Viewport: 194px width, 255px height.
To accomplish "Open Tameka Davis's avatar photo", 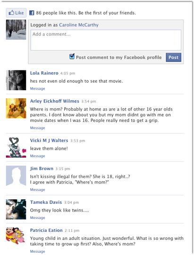I will tap(16, 209).
